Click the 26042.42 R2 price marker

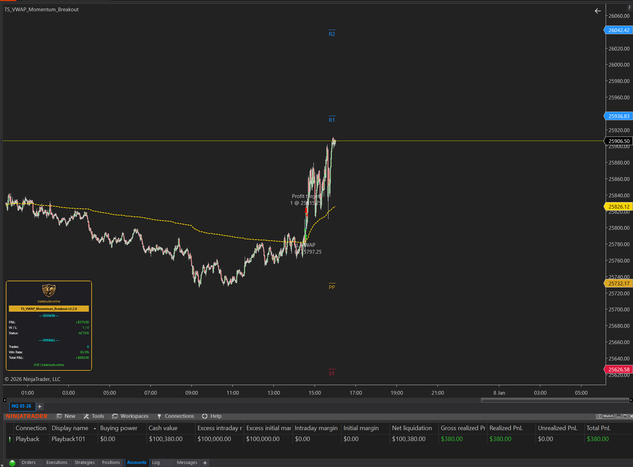(619, 30)
